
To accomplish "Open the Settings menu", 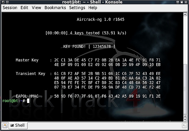I will [x=77, y=8].
